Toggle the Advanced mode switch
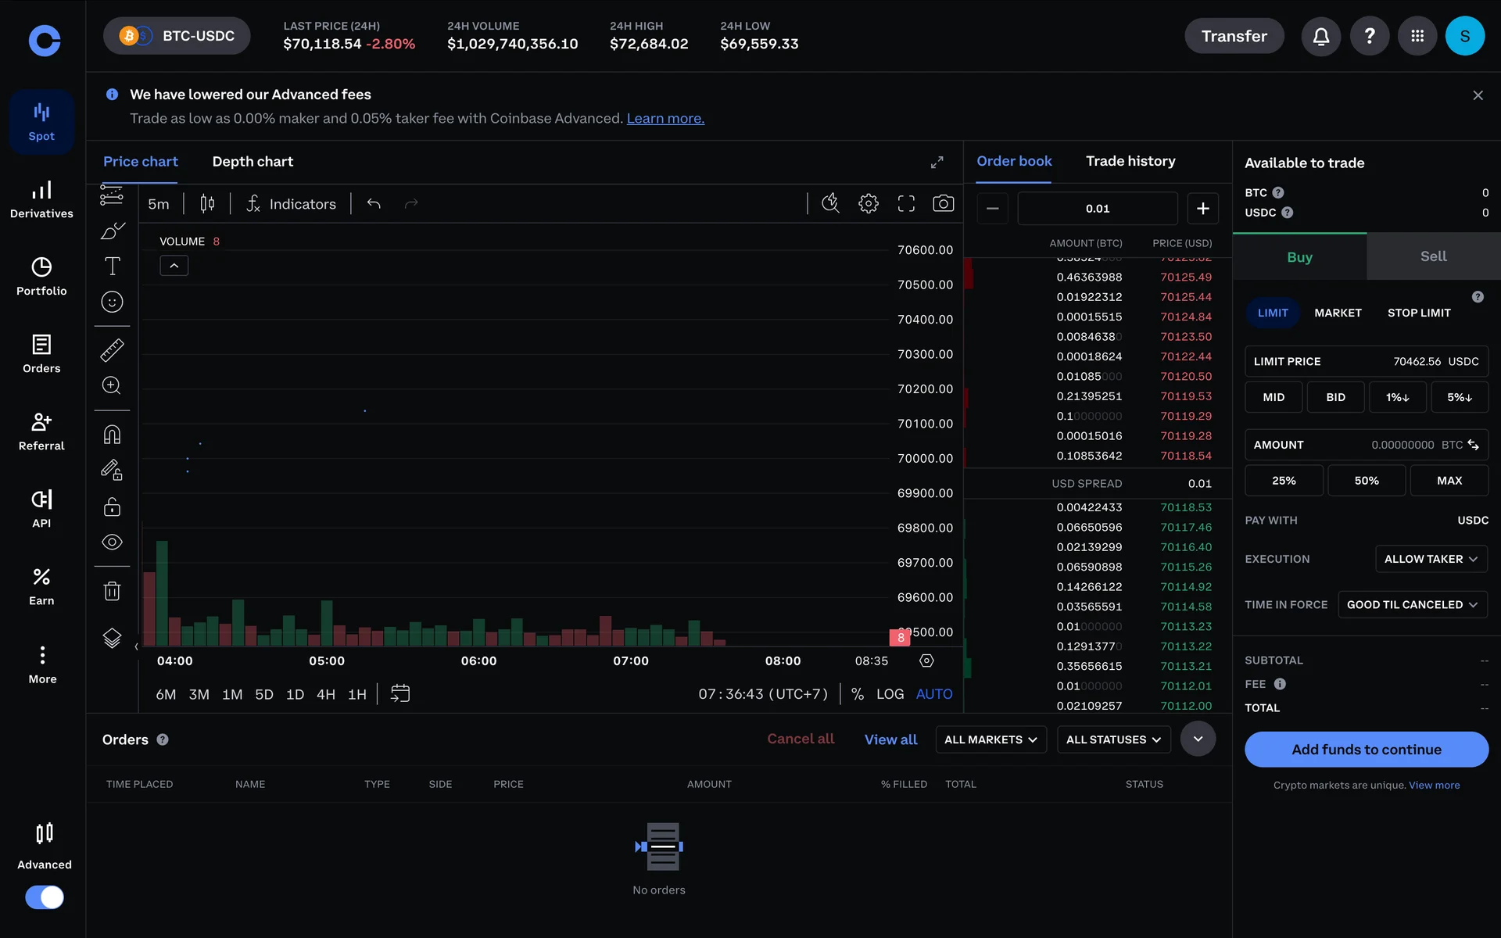This screenshot has width=1501, height=938. coord(45,897)
